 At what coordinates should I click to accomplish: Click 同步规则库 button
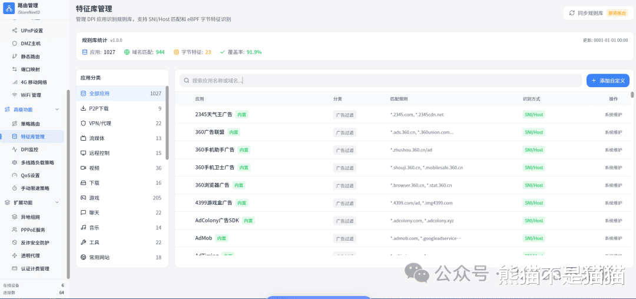click(x=598, y=13)
